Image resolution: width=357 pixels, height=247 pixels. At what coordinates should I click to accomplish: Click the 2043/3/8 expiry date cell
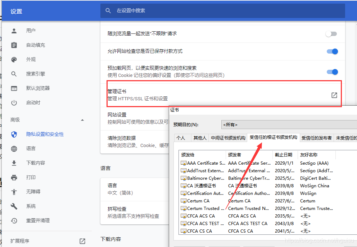pyautogui.click(x=284, y=223)
